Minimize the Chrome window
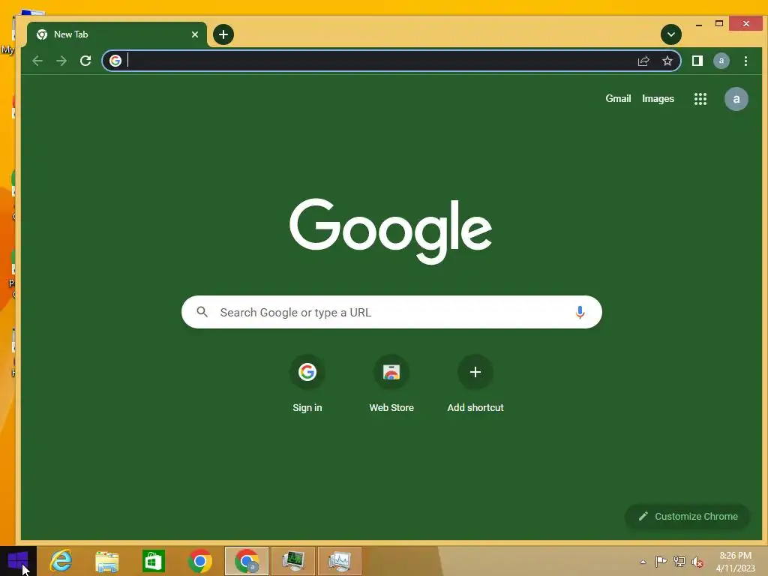 (699, 24)
